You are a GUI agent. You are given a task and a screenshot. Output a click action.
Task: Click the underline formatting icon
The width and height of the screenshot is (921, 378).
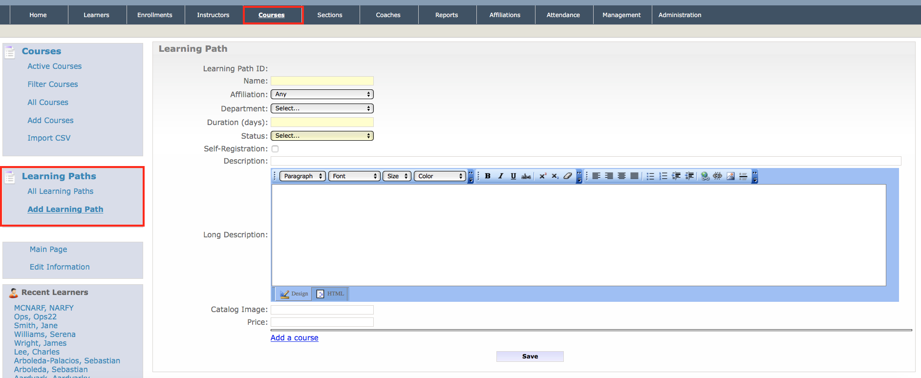point(513,176)
